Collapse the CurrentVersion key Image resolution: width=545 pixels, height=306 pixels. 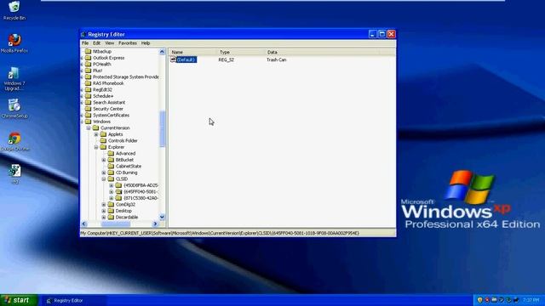[89, 128]
